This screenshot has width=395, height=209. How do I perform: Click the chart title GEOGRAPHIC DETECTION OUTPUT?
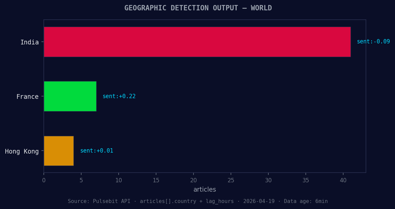click(197, 8)
